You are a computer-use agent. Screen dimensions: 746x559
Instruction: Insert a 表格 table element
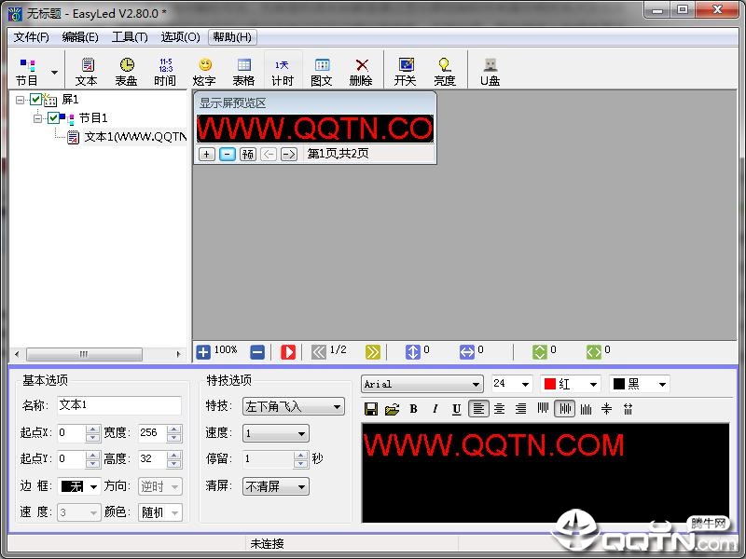pyautogui.click(x=243, y=72)
